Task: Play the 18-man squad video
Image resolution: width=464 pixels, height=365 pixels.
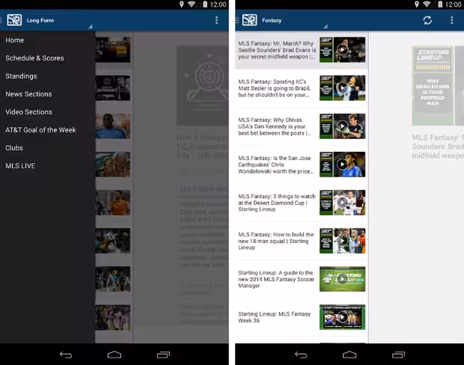Action: pos(342,241)
